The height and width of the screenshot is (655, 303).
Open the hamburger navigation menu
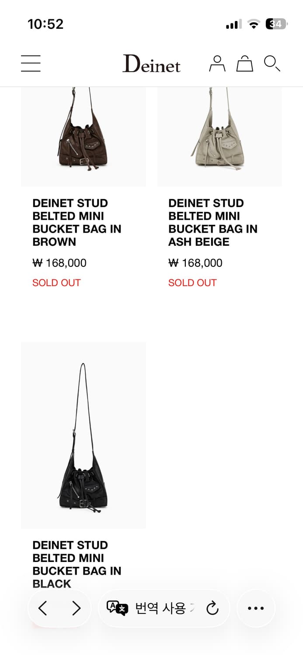pos(31,63)
